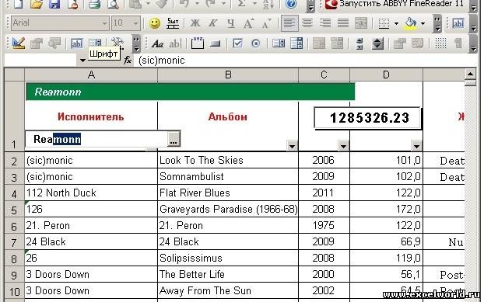Toggle underline formatting (Ч)
Screen dimensions: 484x302
[x=230, y=23]
